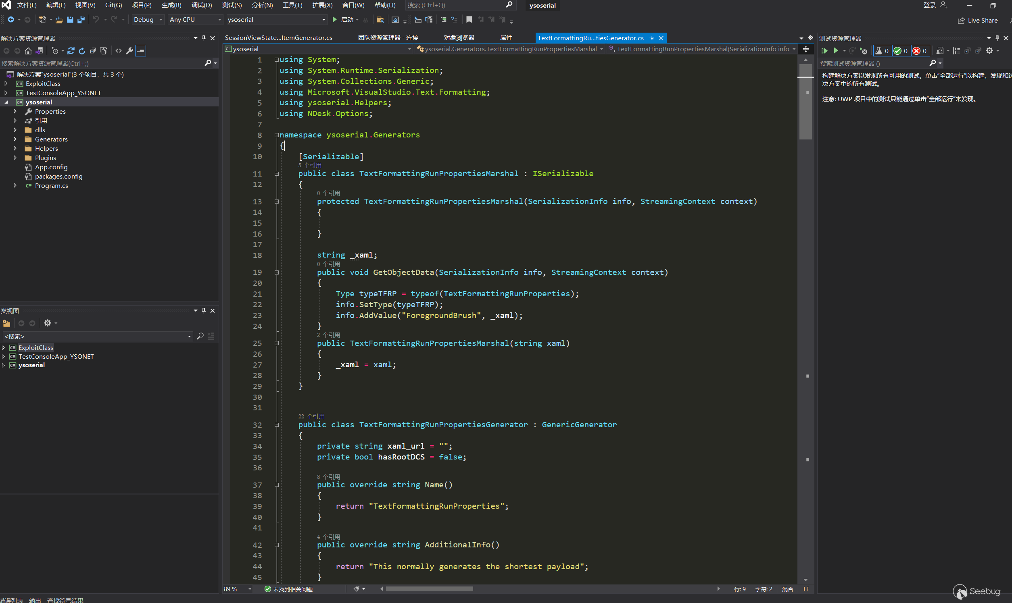Image resolution: width=1012 pixels, height=603 pixels.
Task: Click the new folder icon in Class View
Action: pos(6,323)
